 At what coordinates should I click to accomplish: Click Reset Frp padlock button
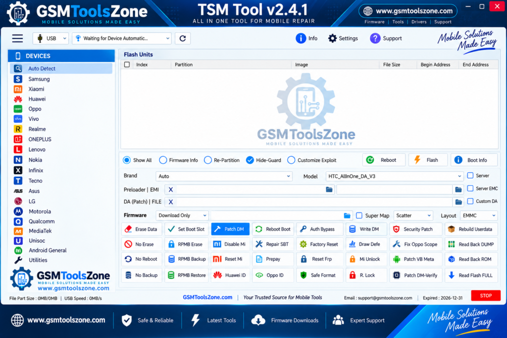[319, 259]
